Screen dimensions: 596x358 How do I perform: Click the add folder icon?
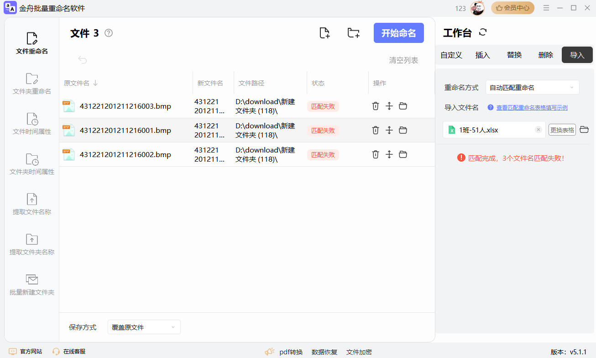[353, 33]
